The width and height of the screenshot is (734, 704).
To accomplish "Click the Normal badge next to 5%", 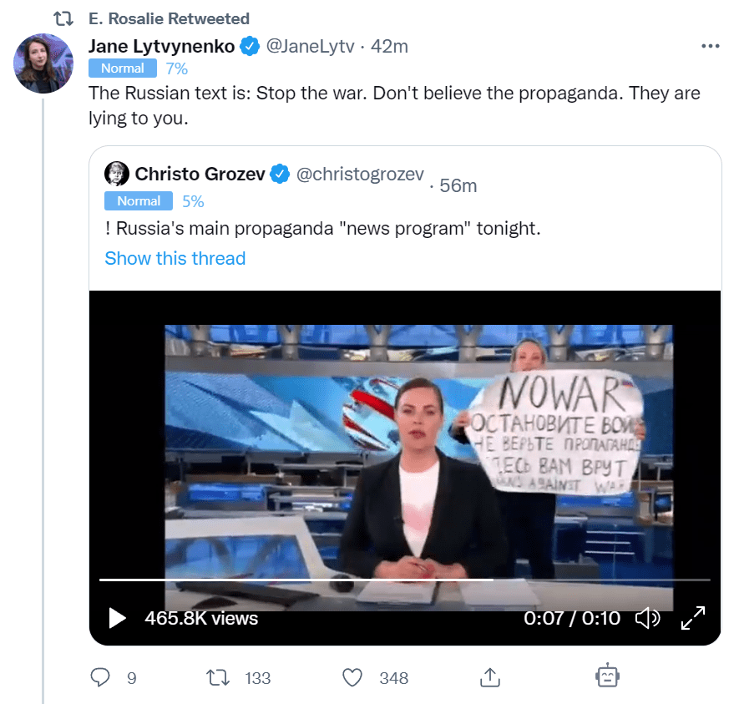I will pos(138,201).
